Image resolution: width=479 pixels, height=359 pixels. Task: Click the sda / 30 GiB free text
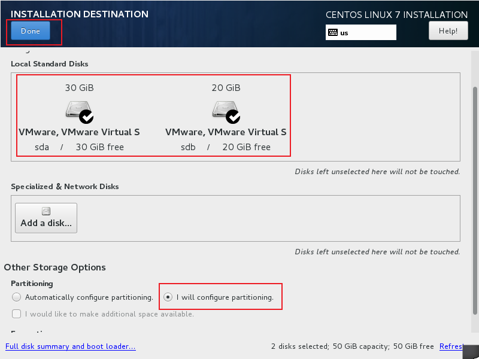coord(79,147)
